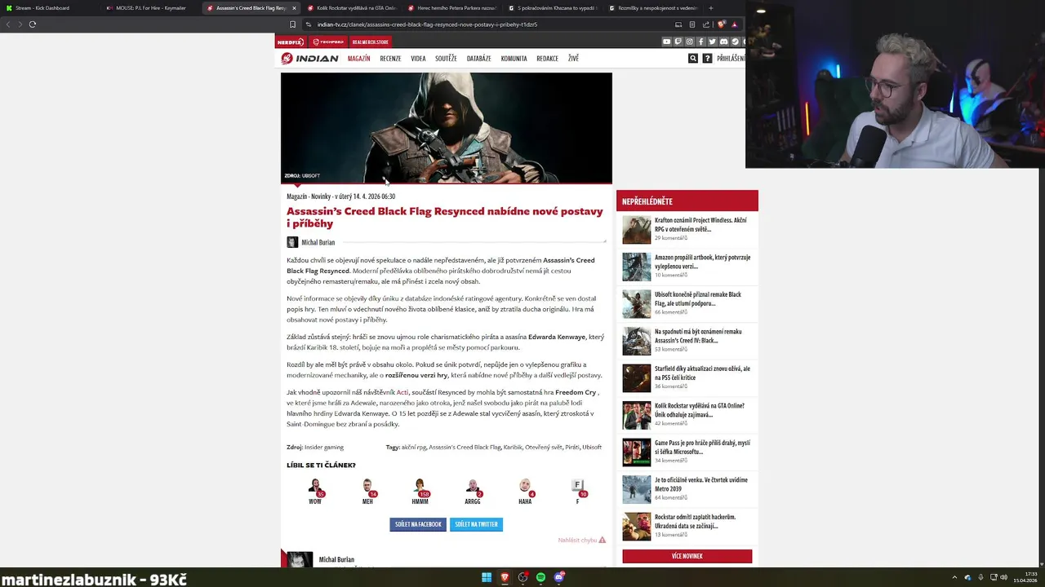The image size is (1045, 587).
Task: Open the SOUTĚŽE menu item
Action: coord(446,59)
